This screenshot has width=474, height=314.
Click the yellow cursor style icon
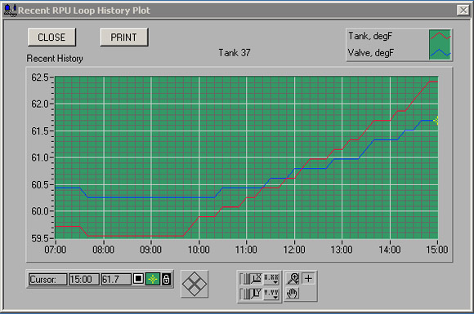(153, 279)
